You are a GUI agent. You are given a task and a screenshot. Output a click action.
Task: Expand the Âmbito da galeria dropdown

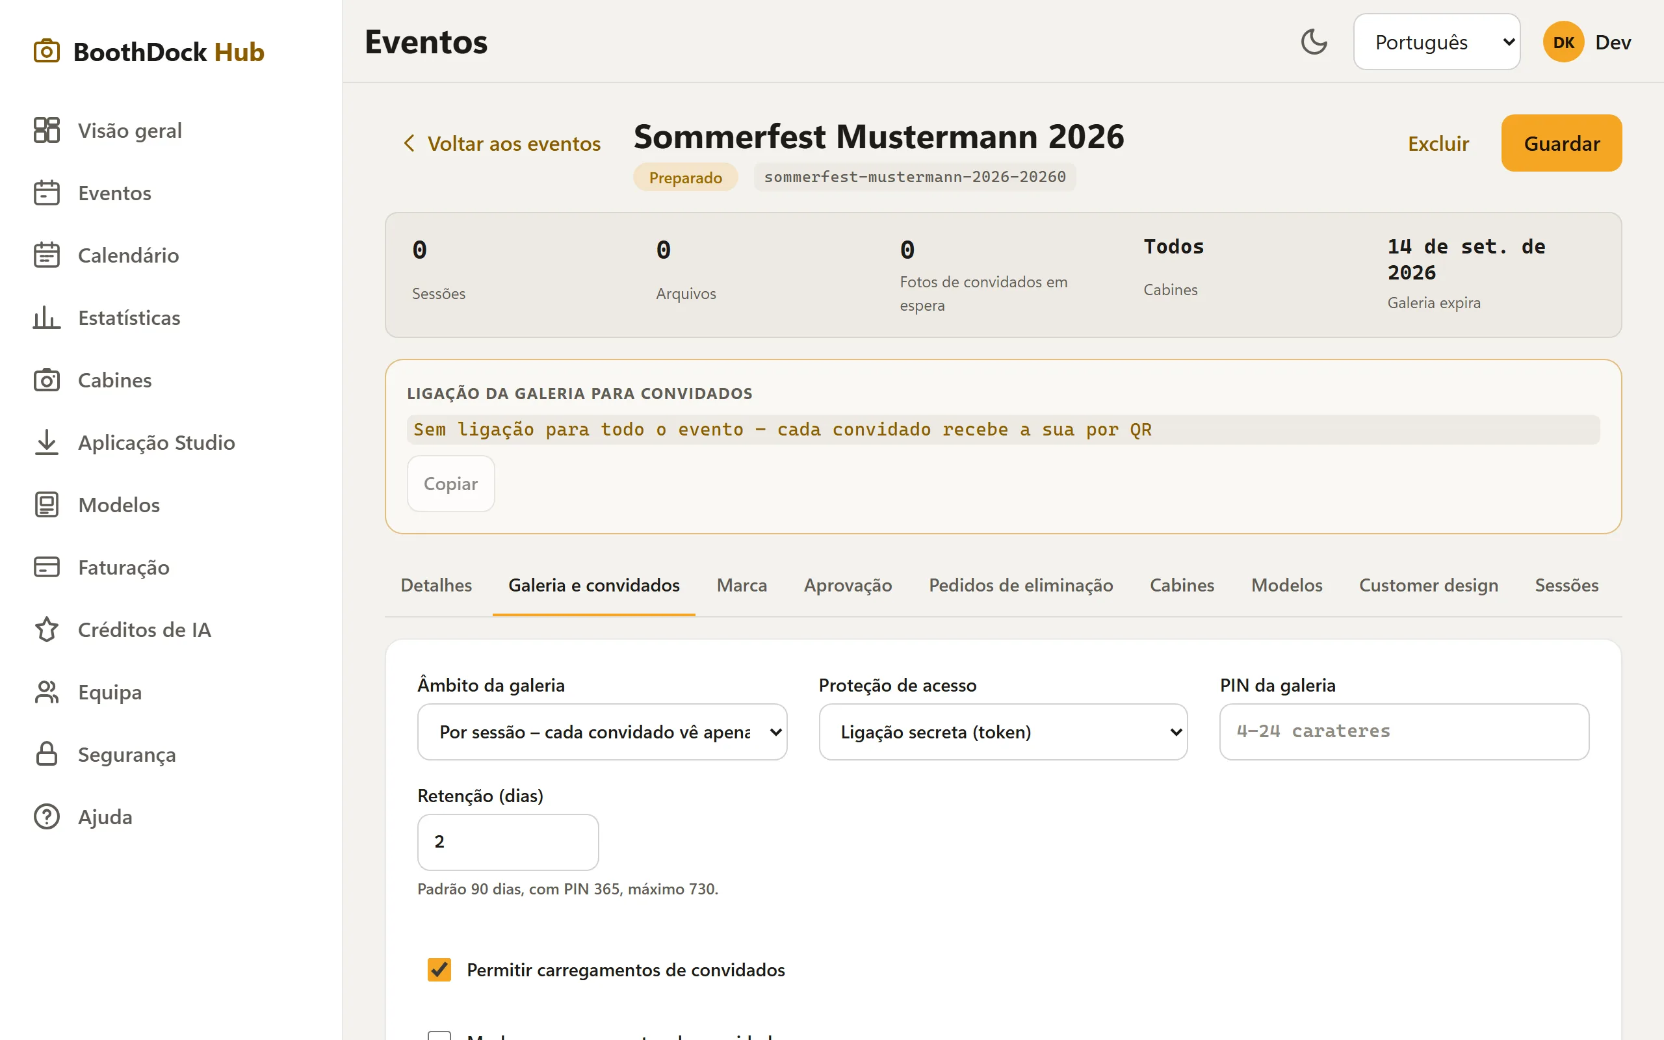[602, 731]
